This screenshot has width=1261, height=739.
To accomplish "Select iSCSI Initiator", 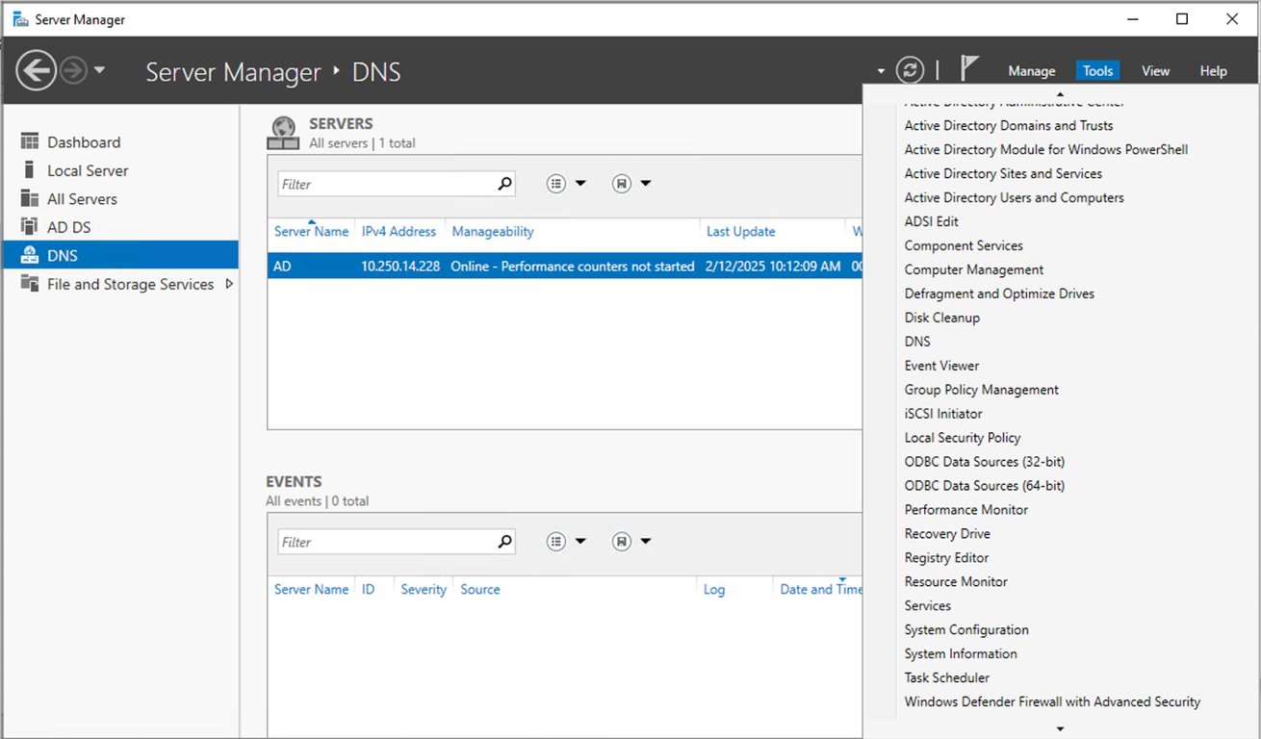I will click(x=943, y=414).
